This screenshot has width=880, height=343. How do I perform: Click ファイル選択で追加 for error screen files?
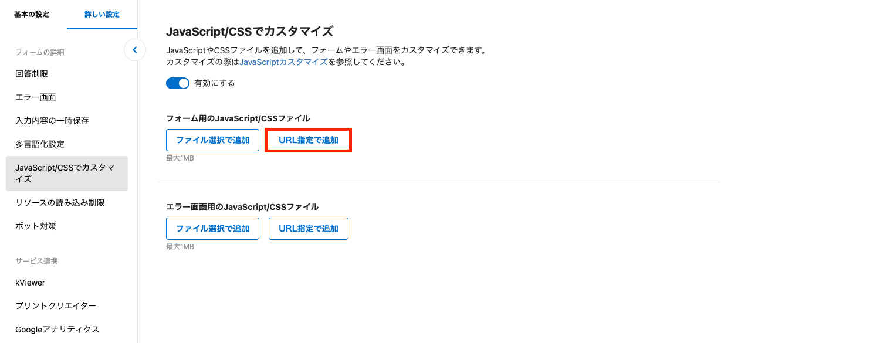click(x=213, y=229)
